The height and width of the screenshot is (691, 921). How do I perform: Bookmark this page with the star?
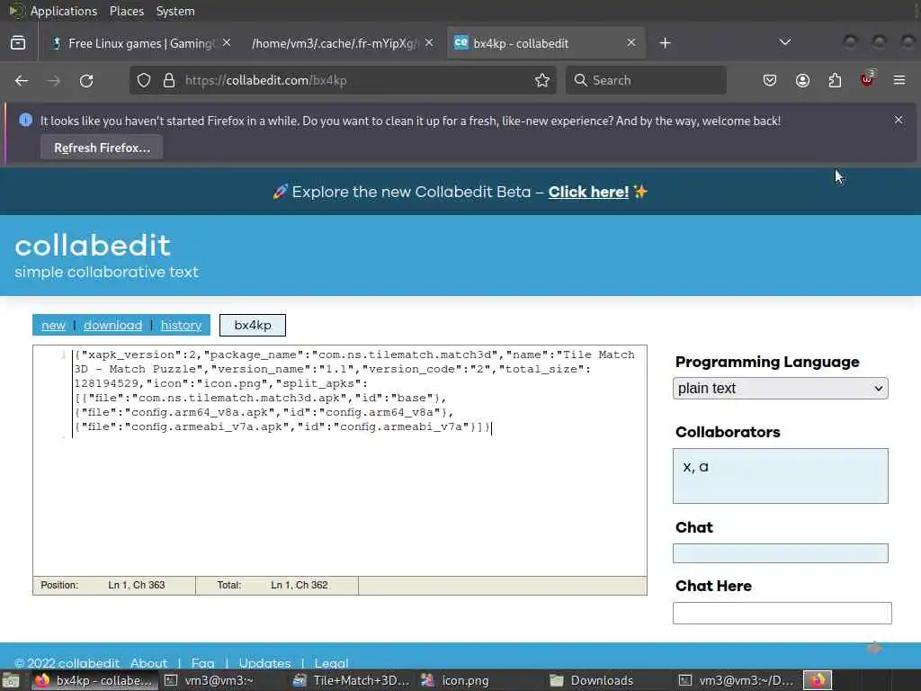pos(542,80)
